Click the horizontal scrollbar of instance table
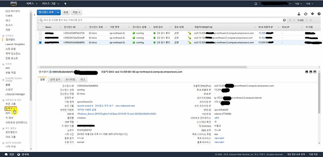This screenshot has width=323, height=157. coord(143,67)
